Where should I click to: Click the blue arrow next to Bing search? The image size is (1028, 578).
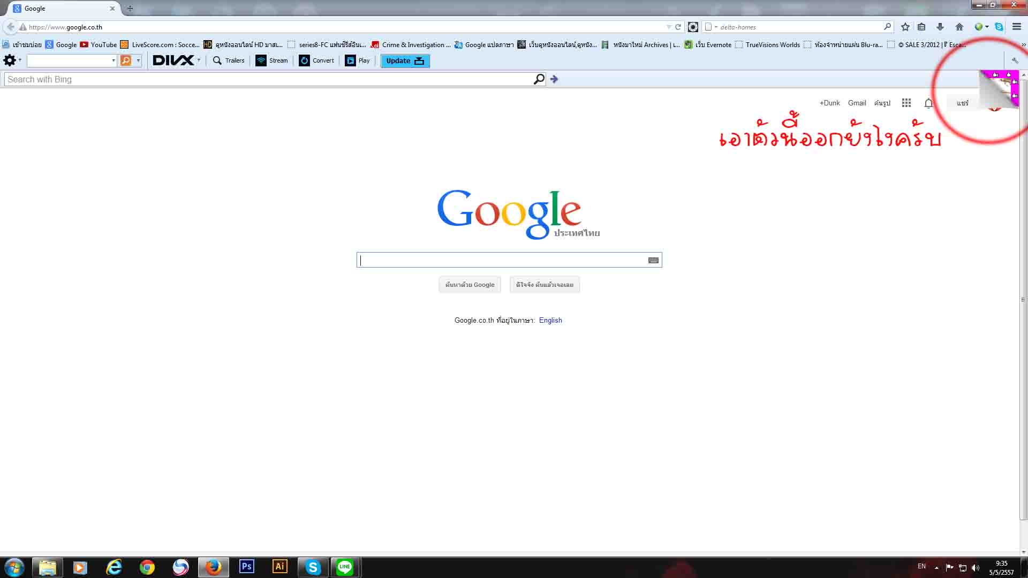click(554, 79)
